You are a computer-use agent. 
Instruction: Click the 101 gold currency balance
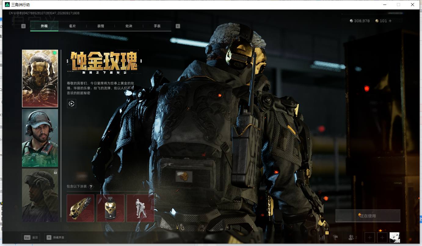tap(381, 21)
